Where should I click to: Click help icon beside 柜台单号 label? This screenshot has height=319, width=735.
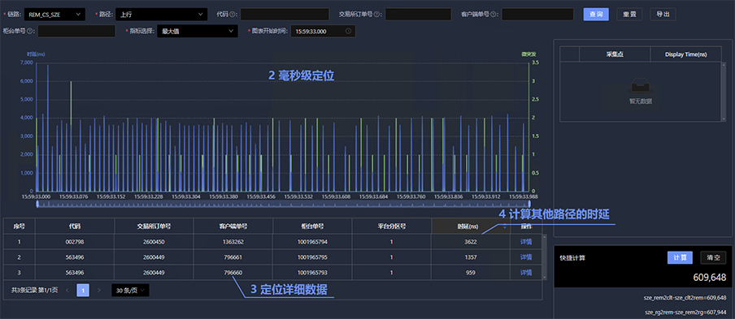tap(29, 32)
